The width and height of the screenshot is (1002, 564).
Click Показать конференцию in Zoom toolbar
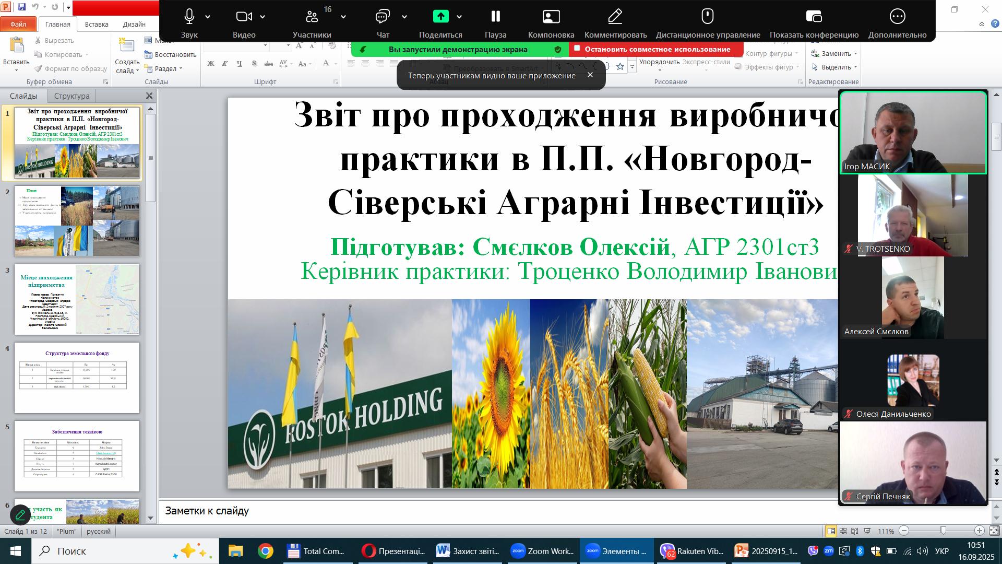coord(814,17)
